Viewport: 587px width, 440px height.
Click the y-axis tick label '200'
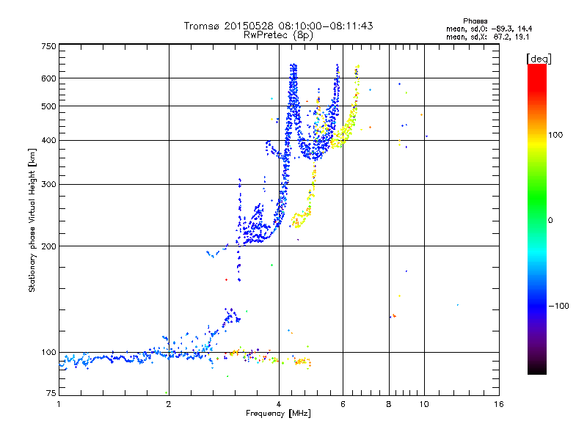(48, 246)
